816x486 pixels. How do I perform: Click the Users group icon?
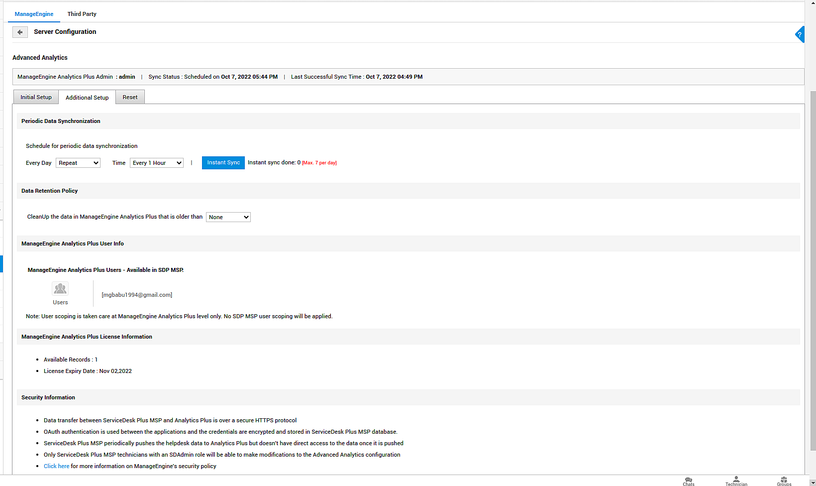[60, 288]
